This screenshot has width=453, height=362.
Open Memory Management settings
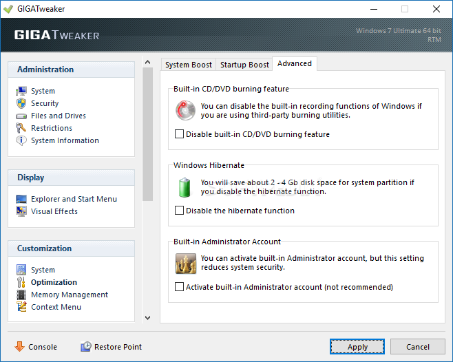pyautogui.click(x=70, y=295)
